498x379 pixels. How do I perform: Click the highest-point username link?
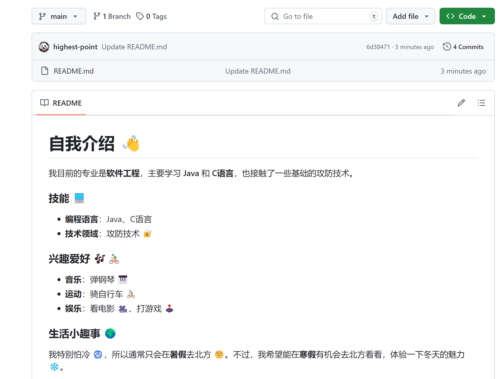click(75, 47)
